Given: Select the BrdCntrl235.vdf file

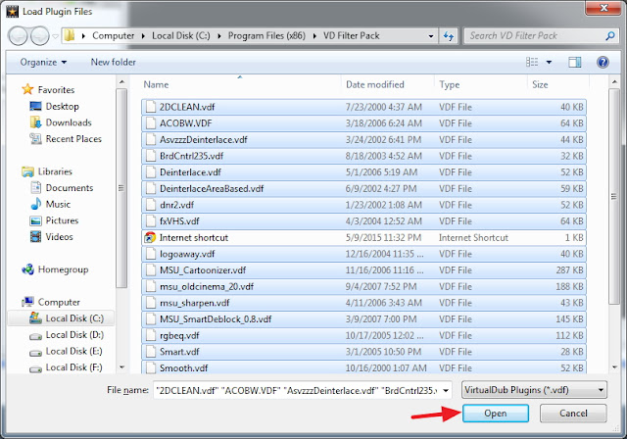Looking at the screenshot, I should click(363, 156).
